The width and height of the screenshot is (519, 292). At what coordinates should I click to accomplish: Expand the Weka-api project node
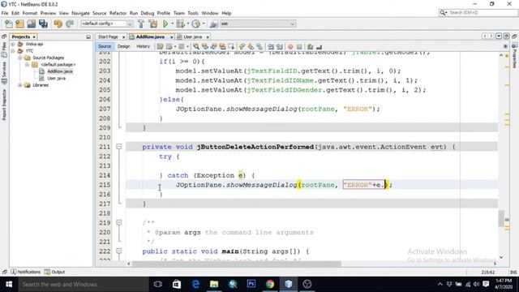coord(13,44)
